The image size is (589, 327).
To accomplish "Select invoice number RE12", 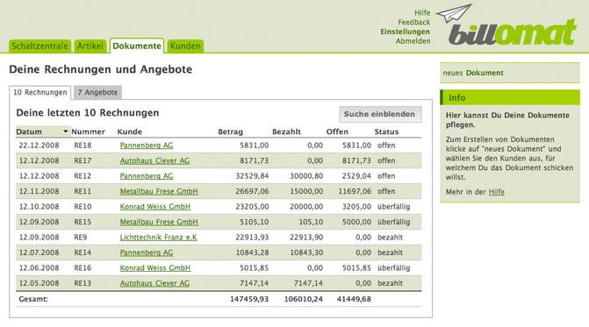I will click(83, 176).
